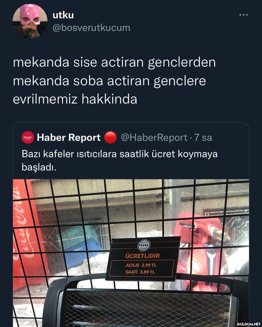The image size is (262, 327).
Task: Open the GULDUM.NET watermark link
Action: pyautogui.click(x=249, y=324)
